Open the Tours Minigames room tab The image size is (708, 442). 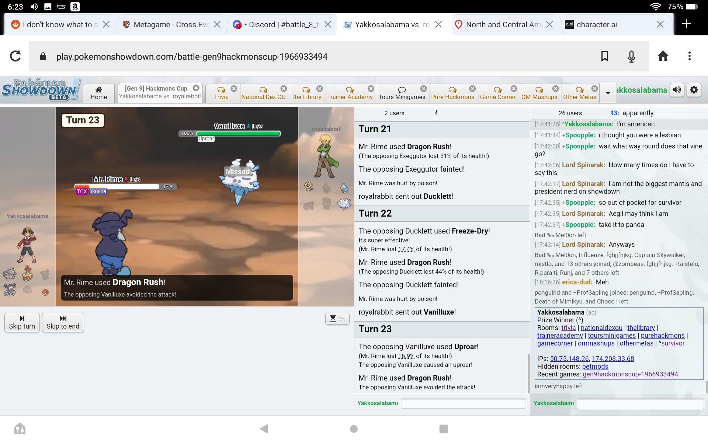[402, 93]
